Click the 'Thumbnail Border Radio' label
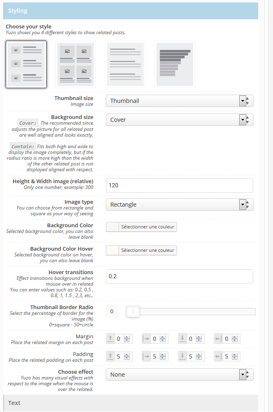 [x=62, y=307]
